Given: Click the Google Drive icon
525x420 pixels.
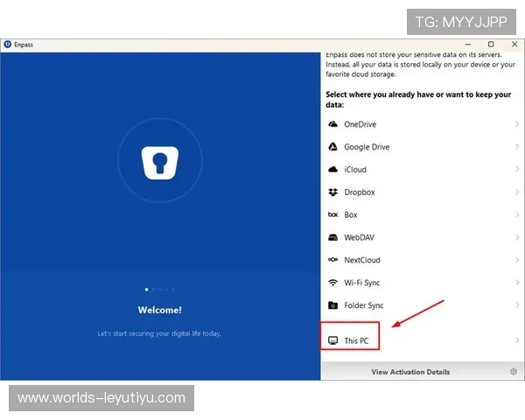Looking at the screenshot, I should pyautogui.click(x=332, y=147).
